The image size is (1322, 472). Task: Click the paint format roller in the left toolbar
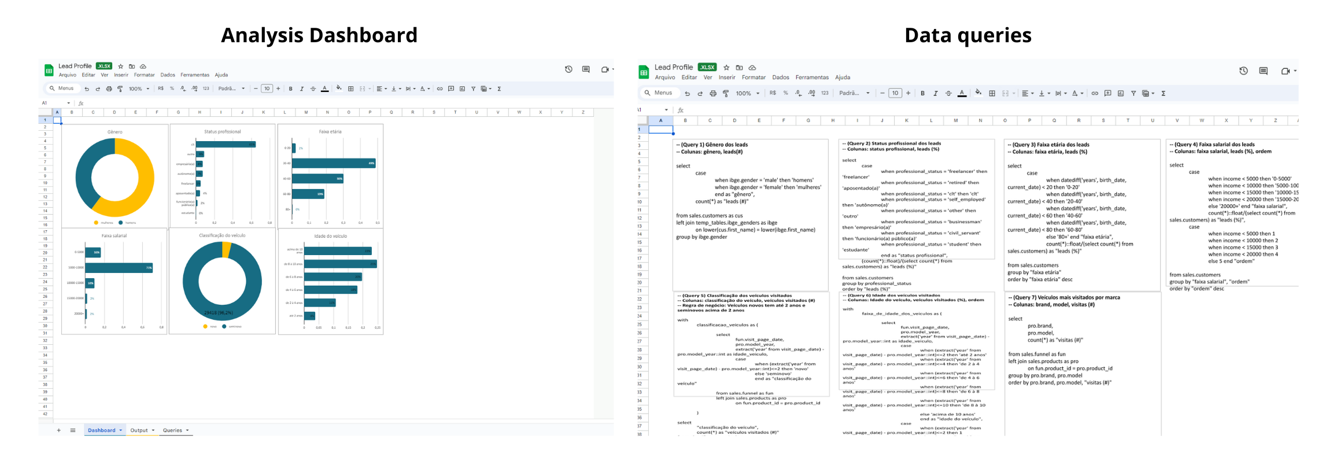tap(120, 89)
